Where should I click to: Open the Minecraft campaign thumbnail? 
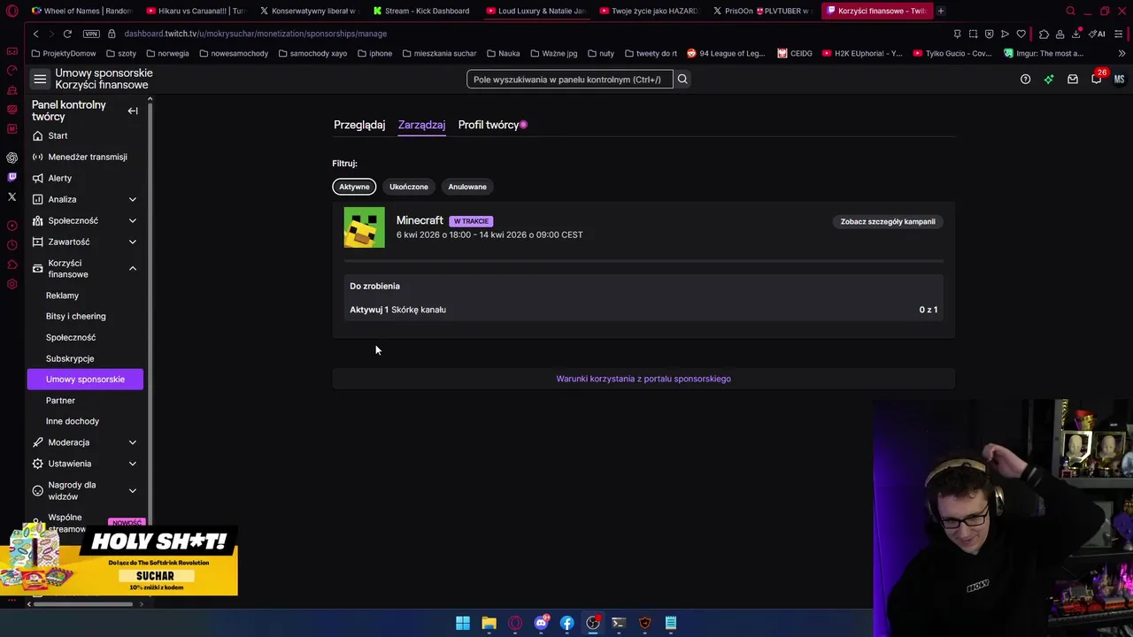point(365,227)
